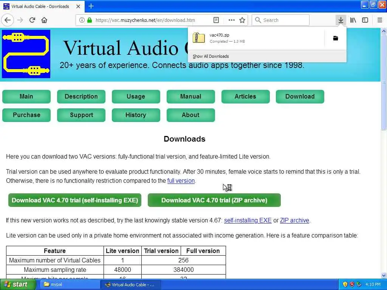Screen dimensions: 387x290
Task: Click the vertical scrollbar thumb
Action: pyautogui.click(x=384, y=82)
